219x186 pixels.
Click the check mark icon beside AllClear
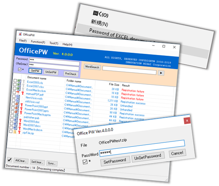(x=9, y=160)
